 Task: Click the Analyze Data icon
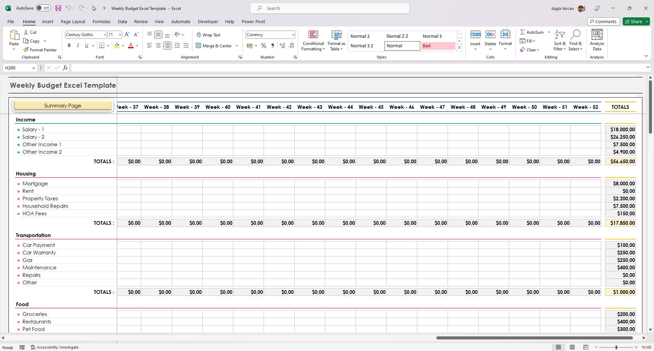pyautogui.click(x=597, y=35)
